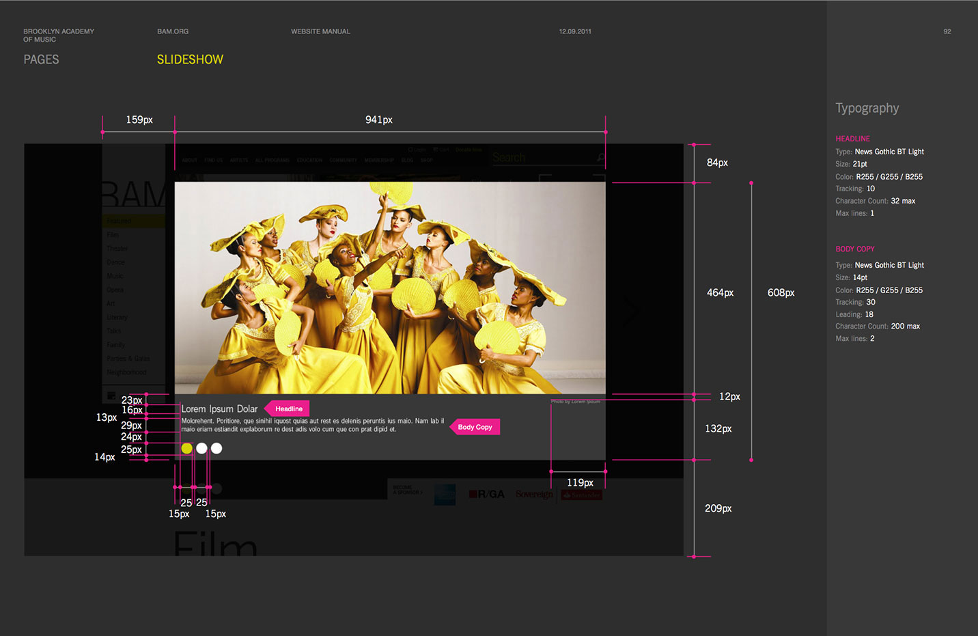Click the pink Body Copy callout tag

[x=475, y=427]
